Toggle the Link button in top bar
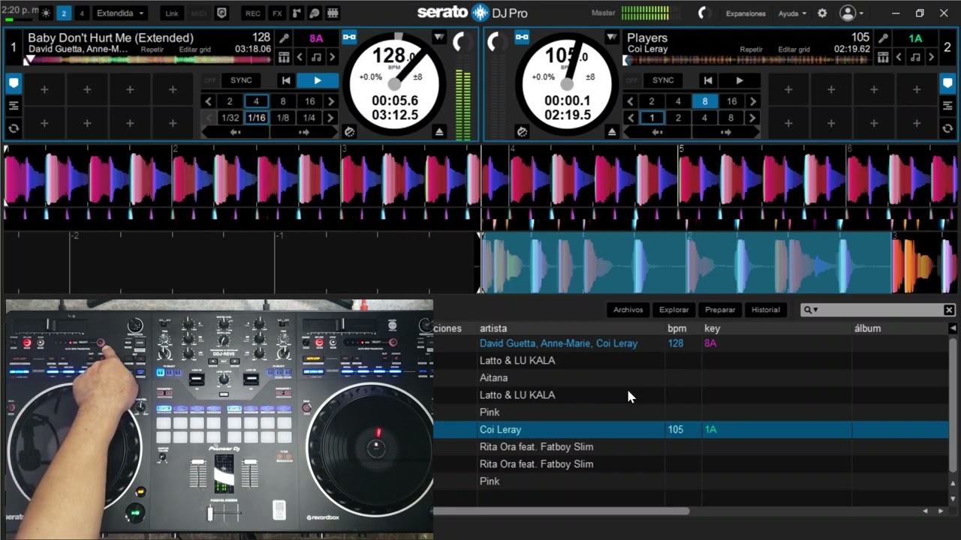 [x=172, y=13]
